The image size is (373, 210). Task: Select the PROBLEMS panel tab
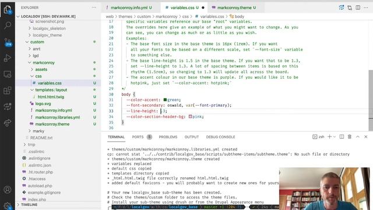(168, 137)
